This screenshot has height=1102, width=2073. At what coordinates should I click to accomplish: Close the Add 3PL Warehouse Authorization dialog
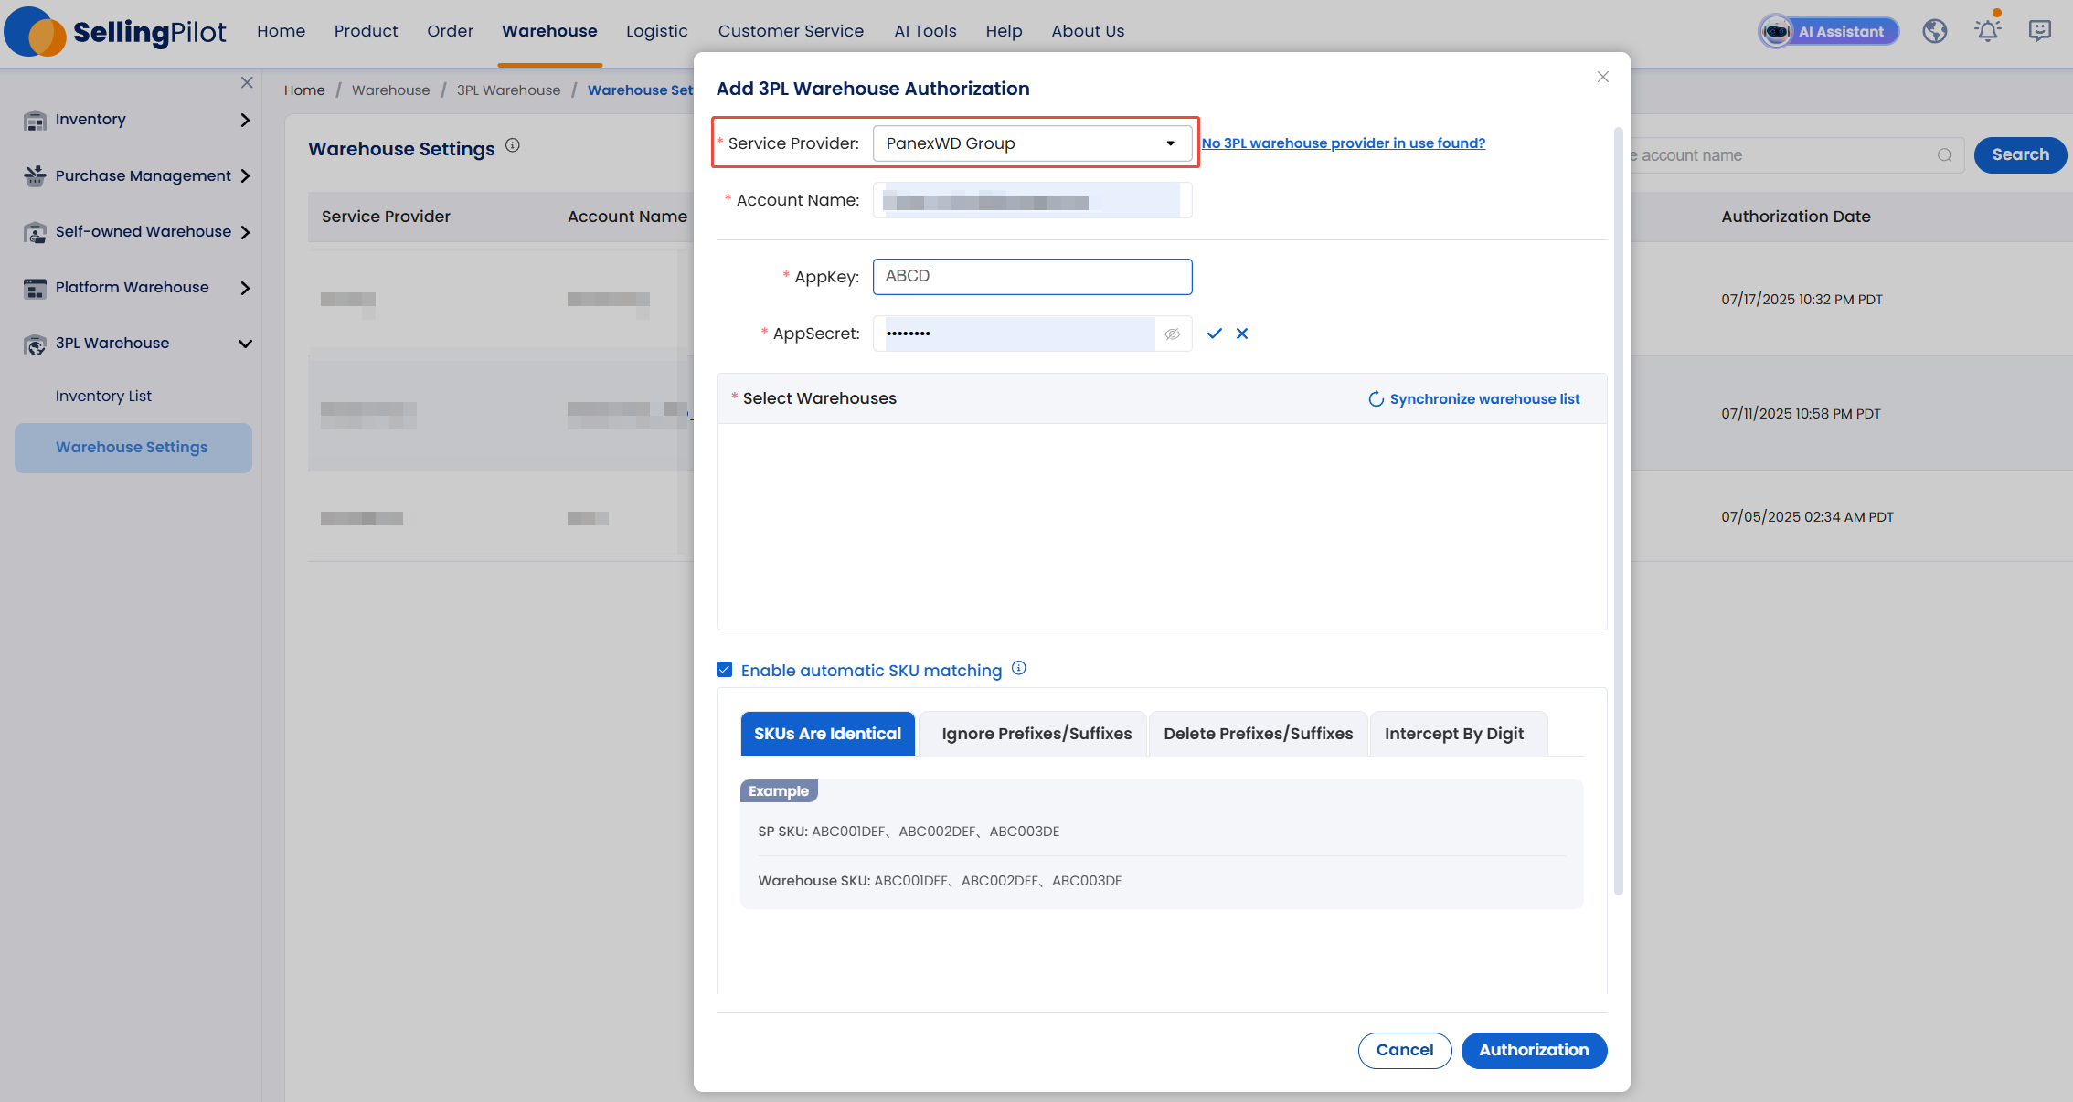(x=1602, y=77)
